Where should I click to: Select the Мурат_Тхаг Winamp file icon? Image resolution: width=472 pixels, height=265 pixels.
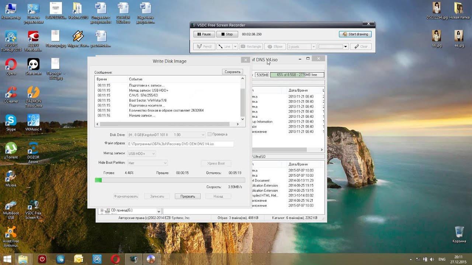point(78,39)
